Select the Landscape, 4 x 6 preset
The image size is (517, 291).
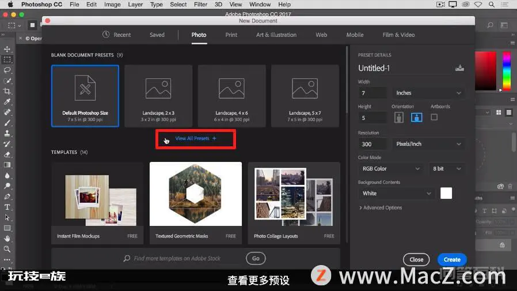[x=231, y=96]
